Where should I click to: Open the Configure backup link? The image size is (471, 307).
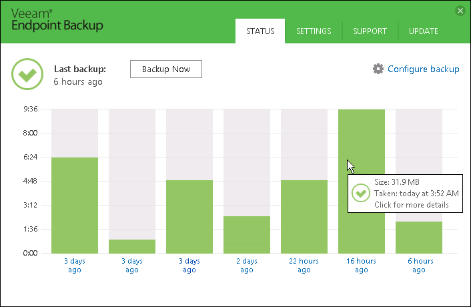tap(423, 69)
